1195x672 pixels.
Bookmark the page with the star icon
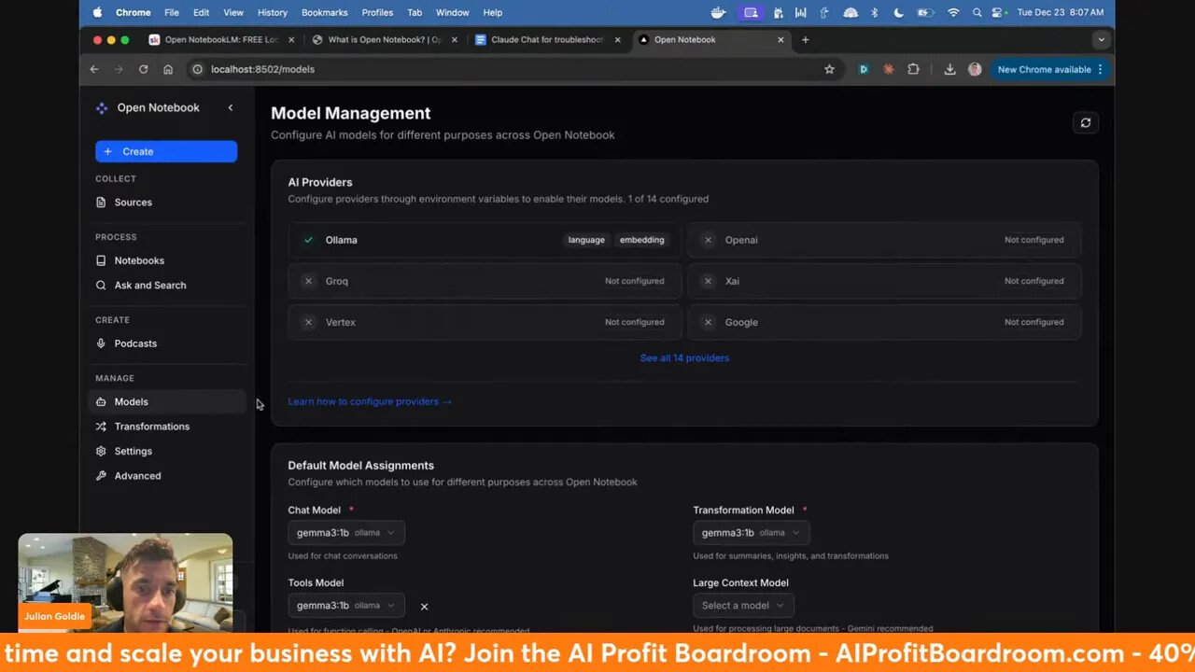[x=829, y=69]
